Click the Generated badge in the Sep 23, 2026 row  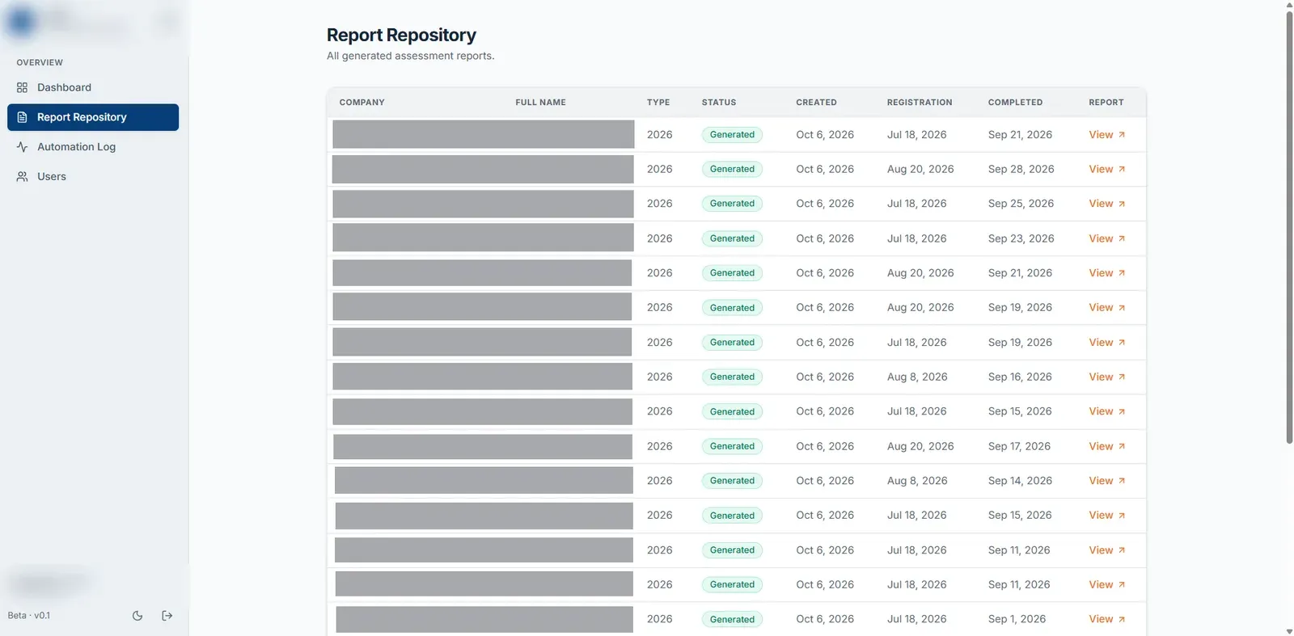coord(732,238)
